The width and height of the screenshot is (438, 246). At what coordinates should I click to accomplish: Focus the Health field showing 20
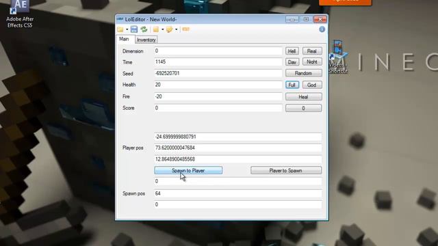click(x=218, y=85)
